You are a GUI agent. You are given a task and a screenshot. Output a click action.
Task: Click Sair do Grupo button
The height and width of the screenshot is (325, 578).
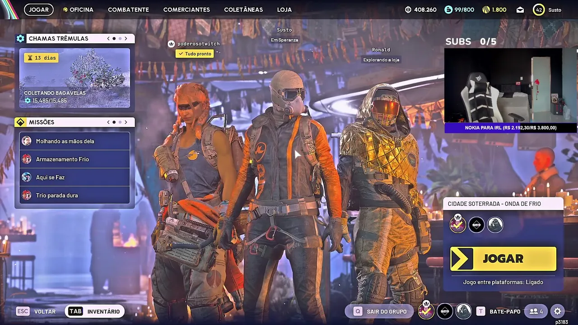pos(378,311)
